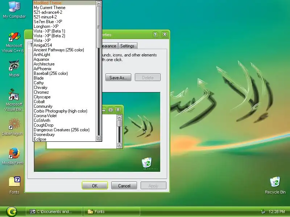The image size is (290, 217).
Task: Select the Corona-Violet theme
Action: 65,116
